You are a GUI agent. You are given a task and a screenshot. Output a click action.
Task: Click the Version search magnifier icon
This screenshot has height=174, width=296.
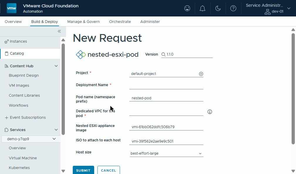[163, 54]
